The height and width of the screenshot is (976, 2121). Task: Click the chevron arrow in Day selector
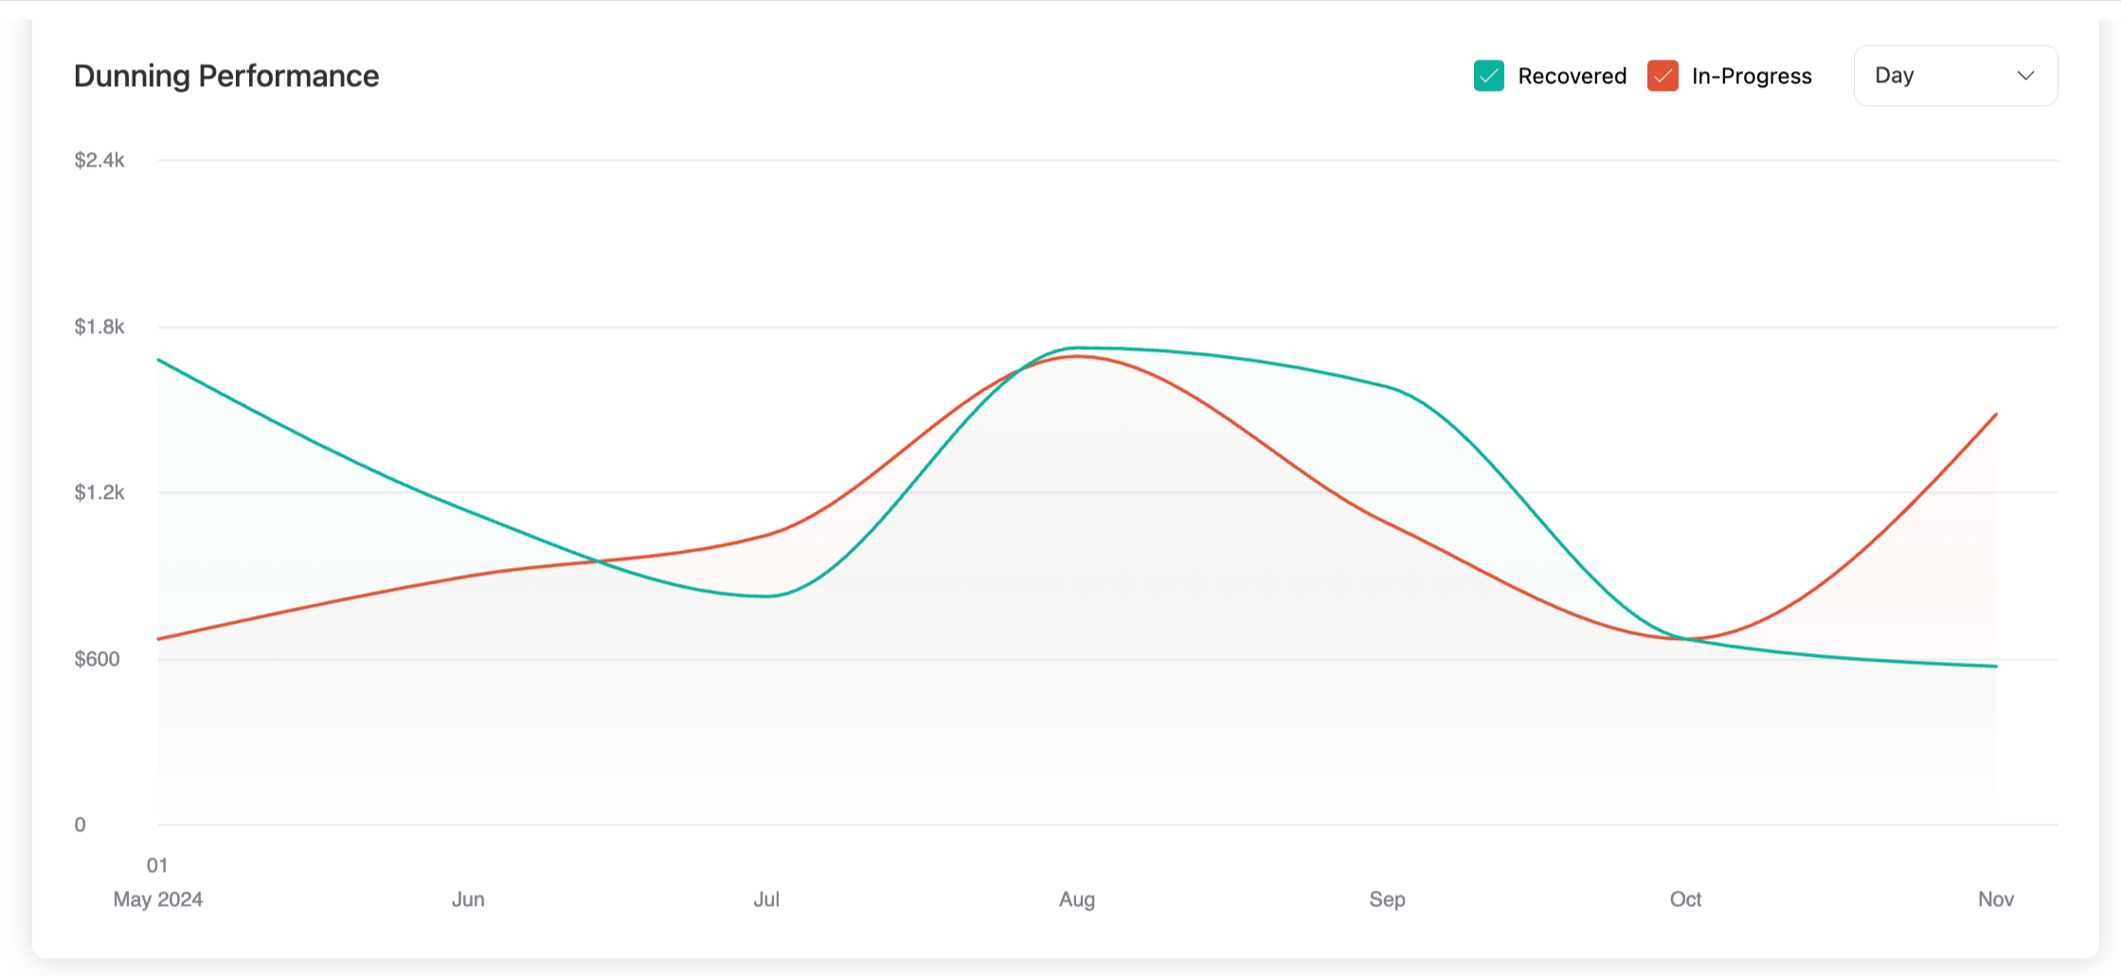pyautogui.click(x=2025, y=76)
